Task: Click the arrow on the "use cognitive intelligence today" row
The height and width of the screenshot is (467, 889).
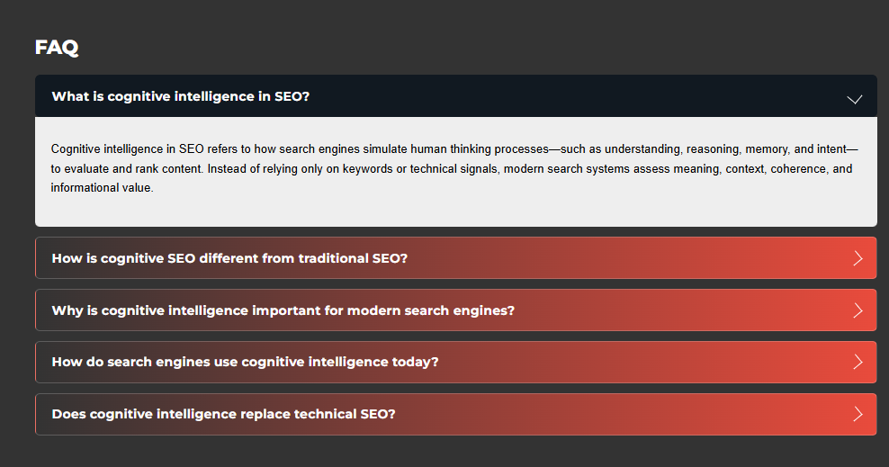Action: click(x=858, y=362)
